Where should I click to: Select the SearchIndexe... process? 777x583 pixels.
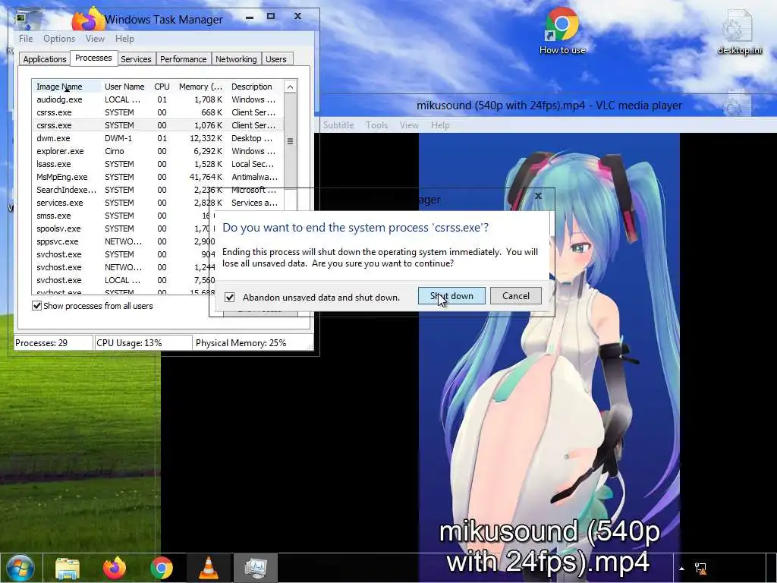[158, 190]
